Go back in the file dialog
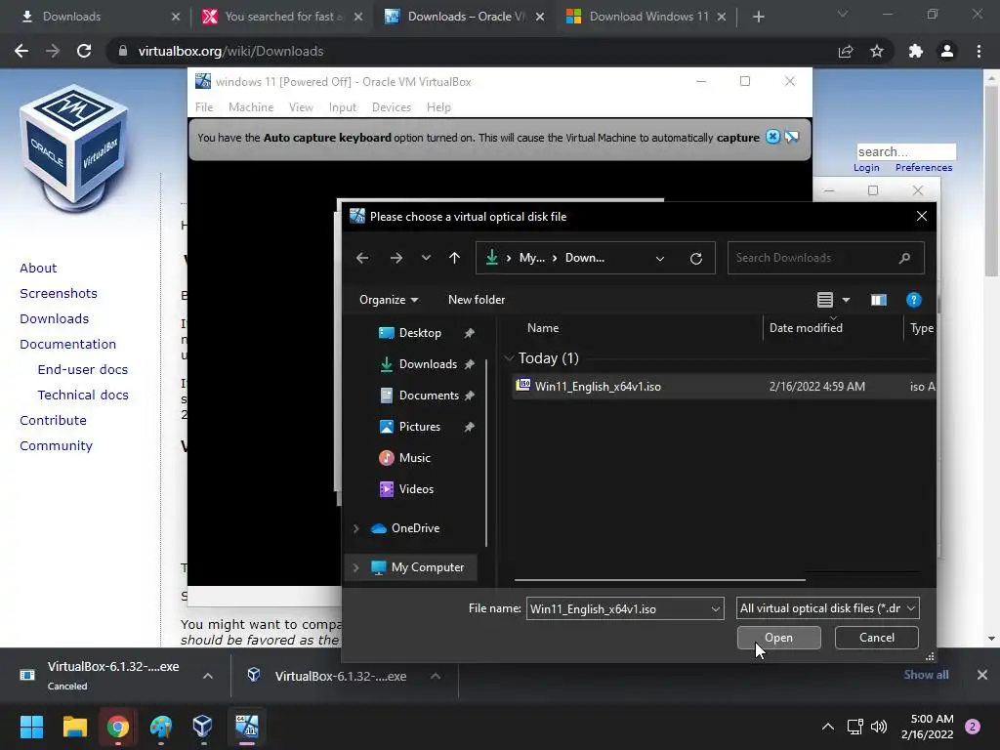The height and width of the screenshot is (750, 1000). point(362,258)
